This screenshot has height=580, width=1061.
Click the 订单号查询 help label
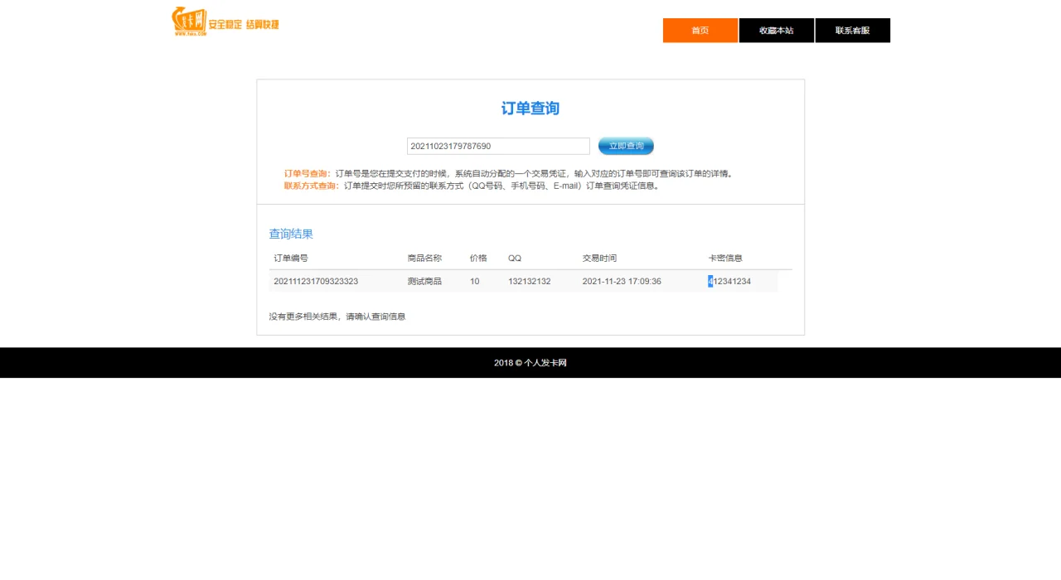coord(306,173)
